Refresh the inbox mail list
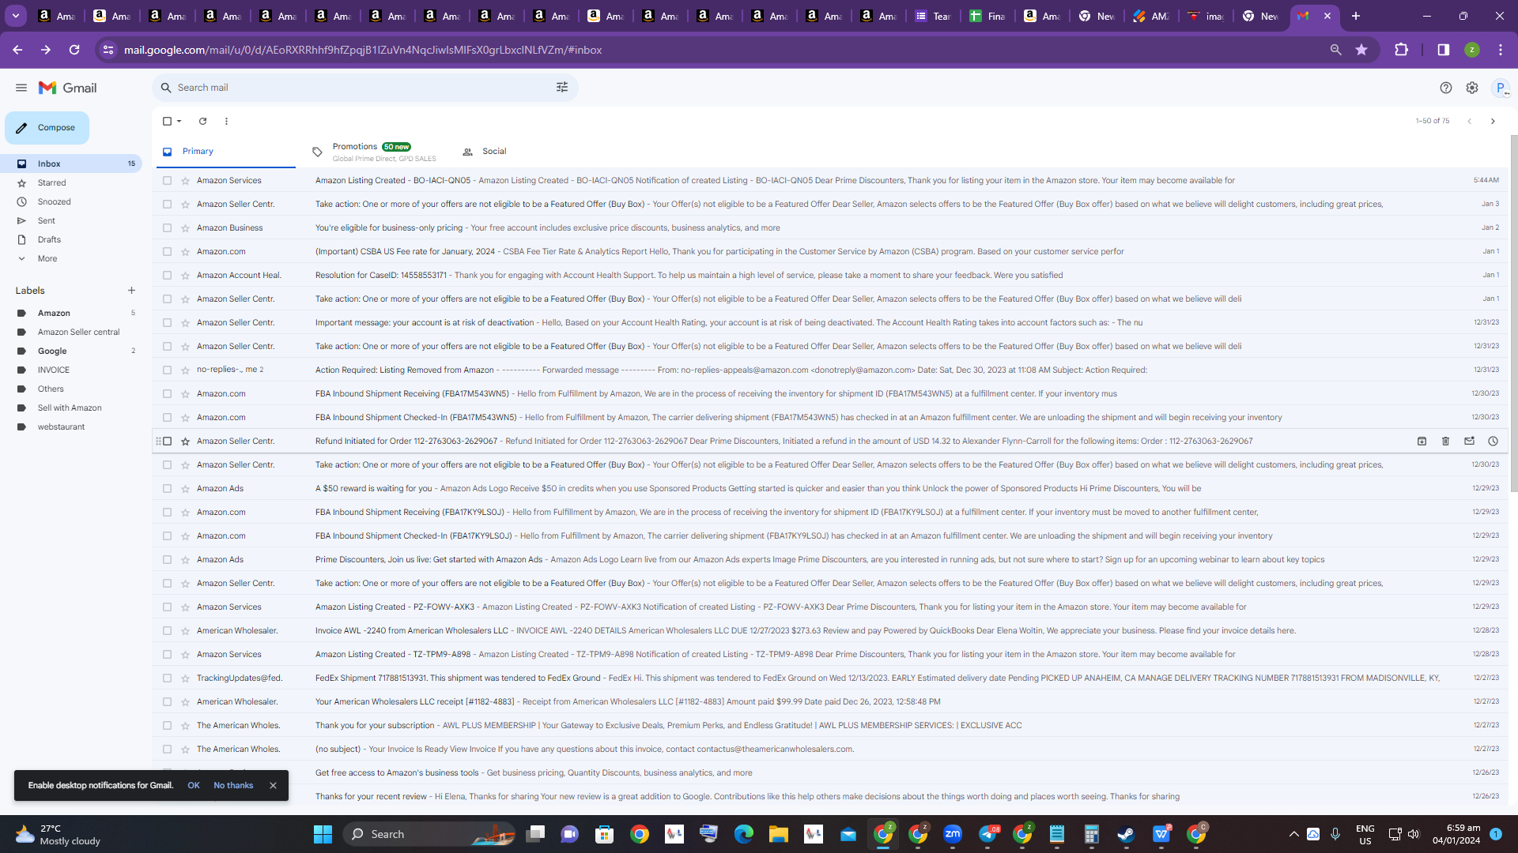 point(202,121)
